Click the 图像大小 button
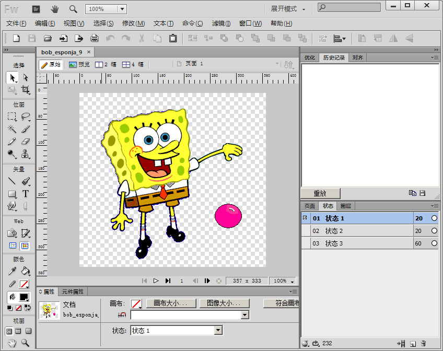The height and width of the screenshot is (351, 443). click(x=224, y=303)
